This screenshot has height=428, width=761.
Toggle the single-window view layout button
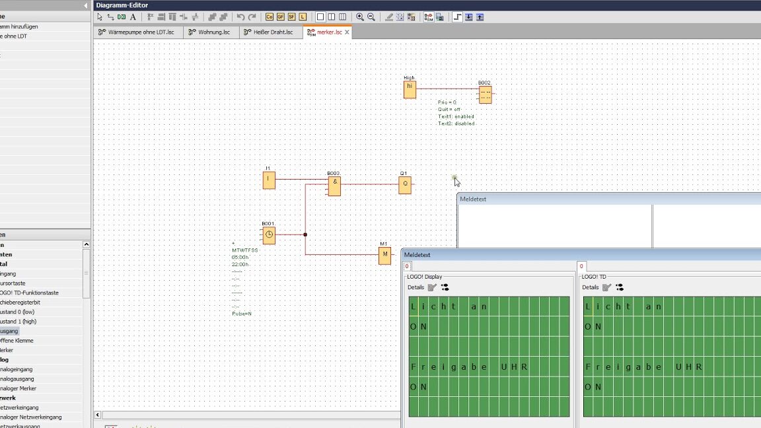[x=320, y=17]
